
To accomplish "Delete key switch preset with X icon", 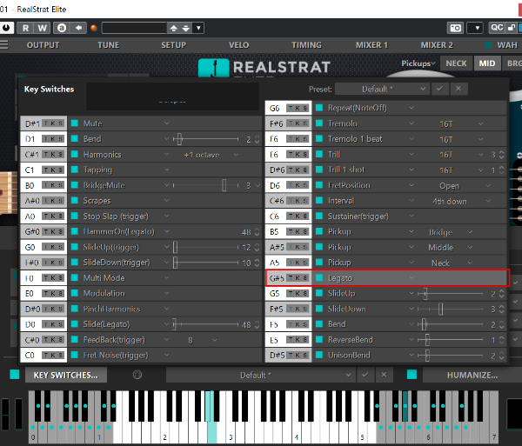I will pos(458,89).
